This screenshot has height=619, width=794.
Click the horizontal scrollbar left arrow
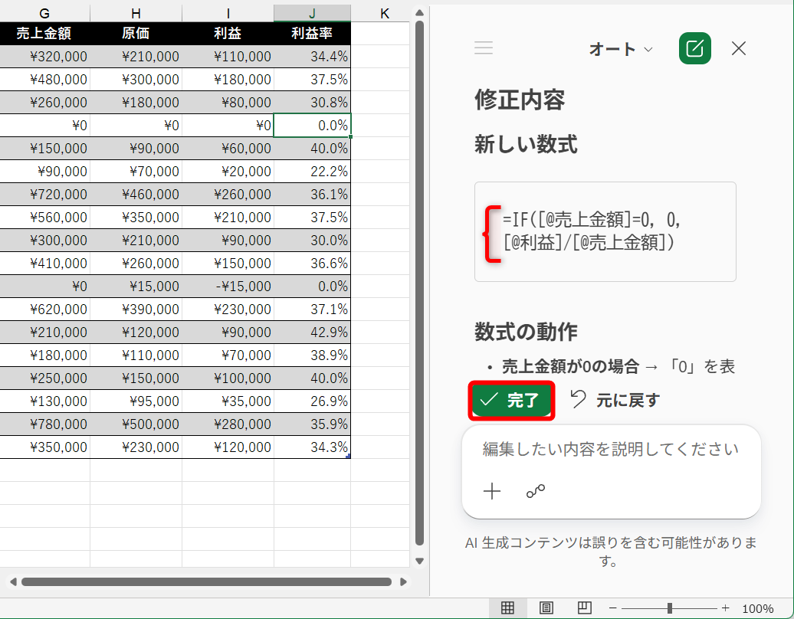(x=13, y=581)
